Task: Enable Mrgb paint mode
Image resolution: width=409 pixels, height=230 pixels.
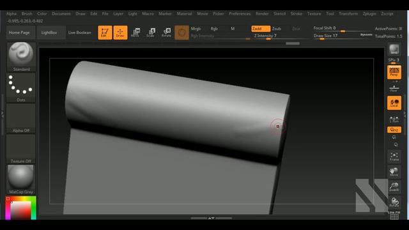Action: (x=196, y=29)
